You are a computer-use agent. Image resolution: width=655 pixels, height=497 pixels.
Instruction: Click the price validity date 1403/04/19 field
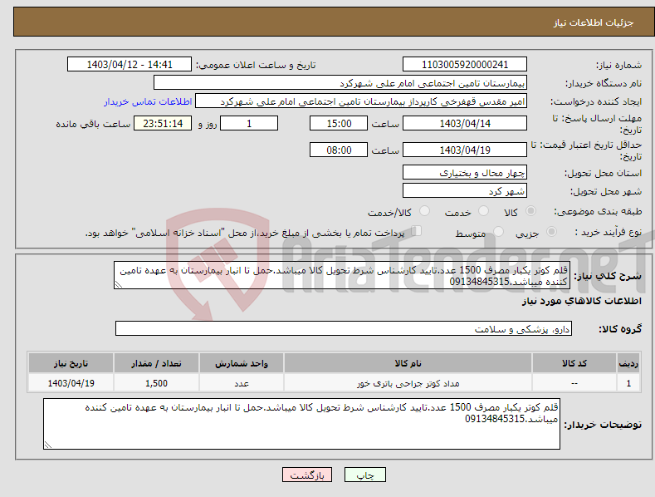pyautogui.click(x=465, y=150)
